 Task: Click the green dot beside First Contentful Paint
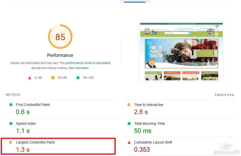[11, 105]
